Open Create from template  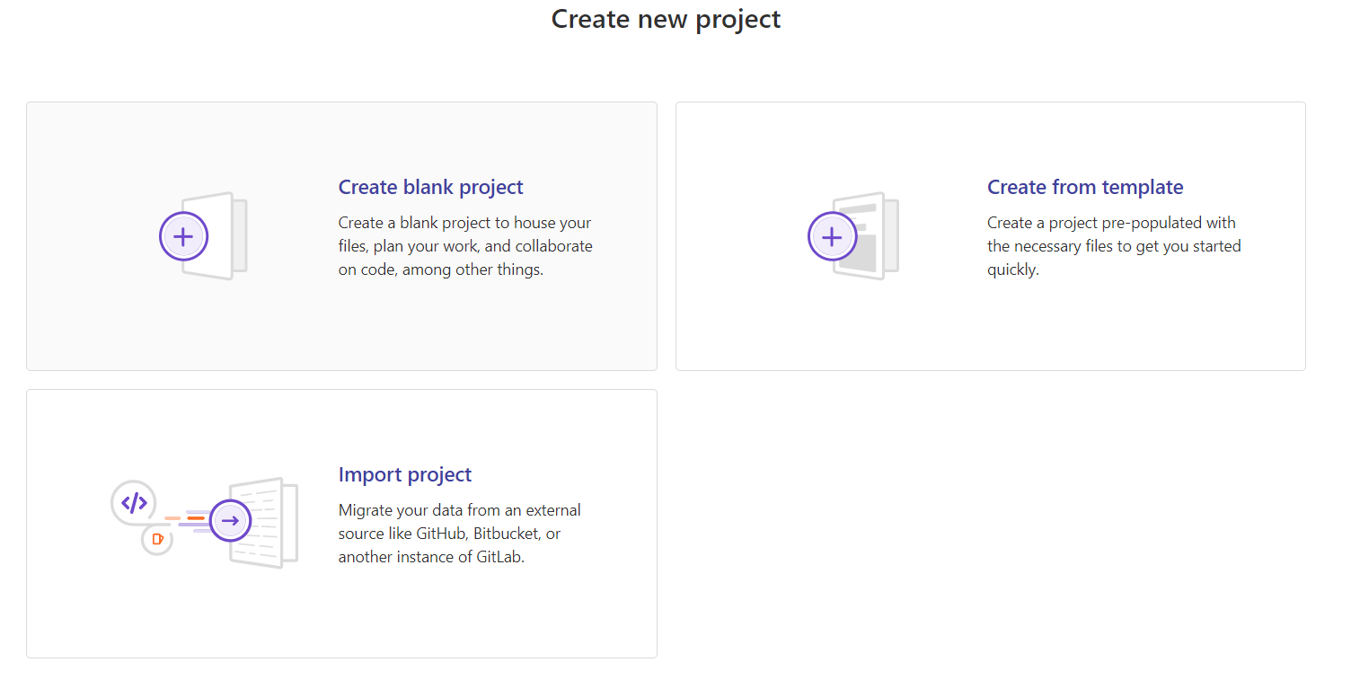pyautogui.click(x=1084, y=186)
